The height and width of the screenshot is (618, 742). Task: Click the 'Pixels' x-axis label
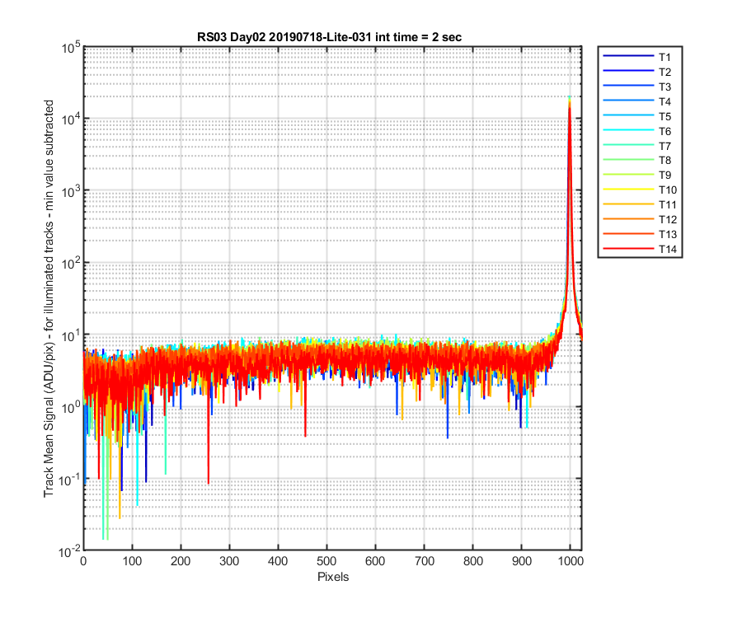point(333,577)
